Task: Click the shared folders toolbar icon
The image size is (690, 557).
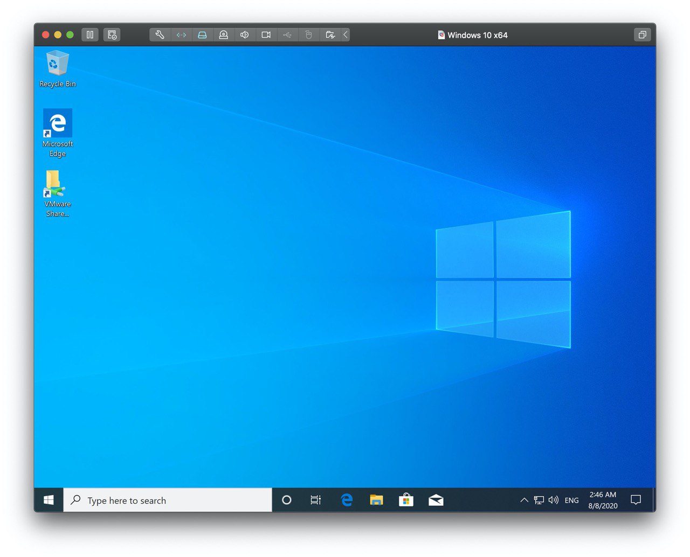Action: (330, 35)
